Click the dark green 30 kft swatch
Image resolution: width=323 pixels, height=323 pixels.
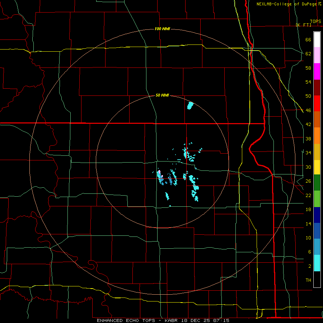[317, 183]
